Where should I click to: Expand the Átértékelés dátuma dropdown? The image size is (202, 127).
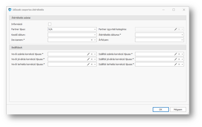pyautogui.click(x=182, y=35)
